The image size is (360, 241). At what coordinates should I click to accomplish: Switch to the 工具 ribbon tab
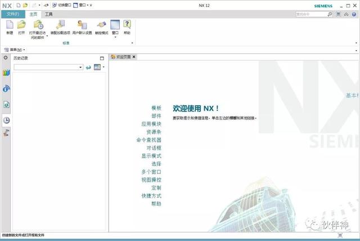[48, 14]
